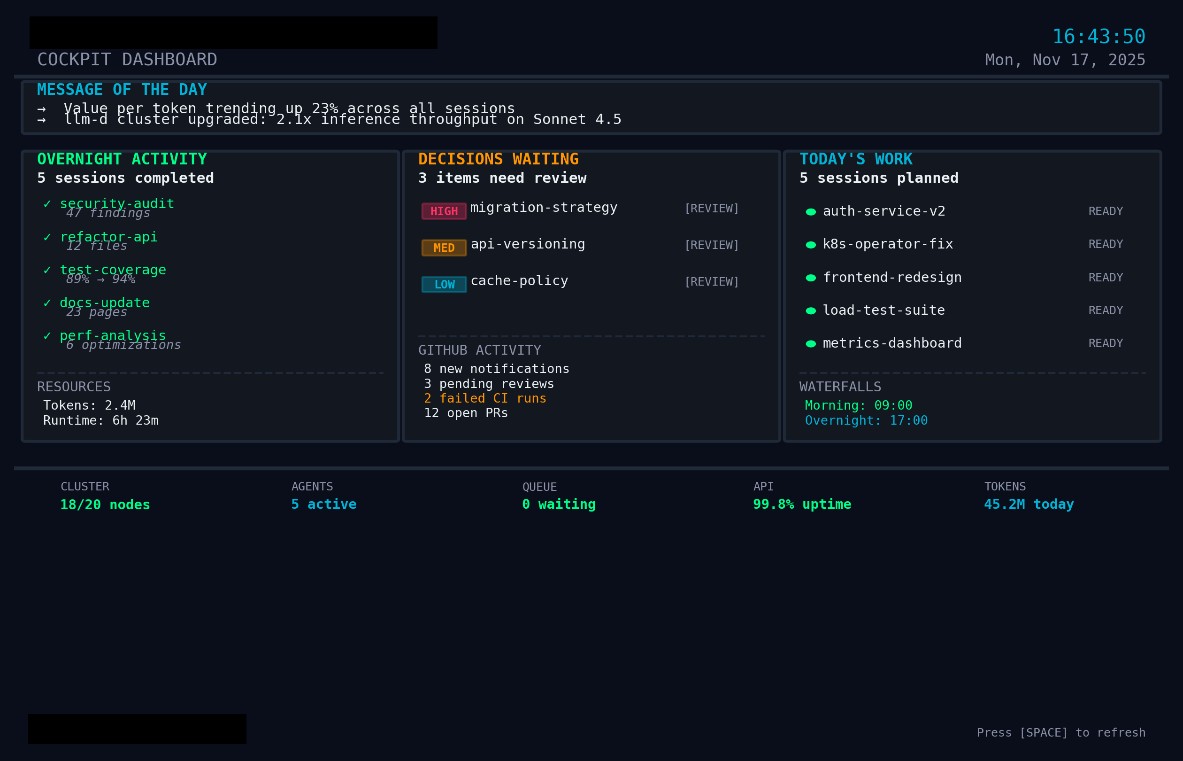Click the checkmark beside security-audit
Screen dimensions: 1183x761
(47, 204)
